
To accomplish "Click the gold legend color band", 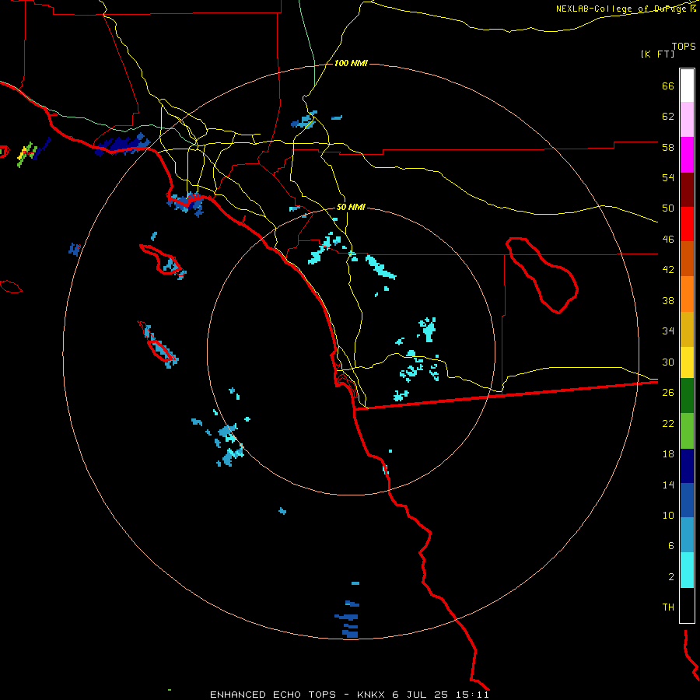I will pos(687,329).
